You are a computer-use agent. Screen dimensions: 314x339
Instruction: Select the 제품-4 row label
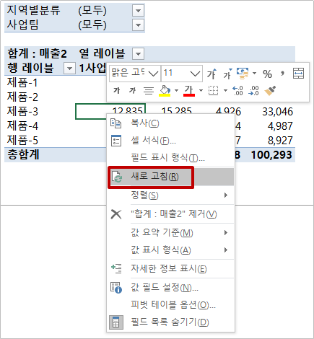22,126
